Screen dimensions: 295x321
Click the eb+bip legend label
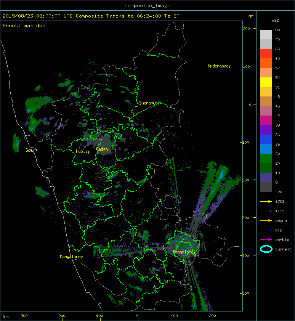coord(282,240)
